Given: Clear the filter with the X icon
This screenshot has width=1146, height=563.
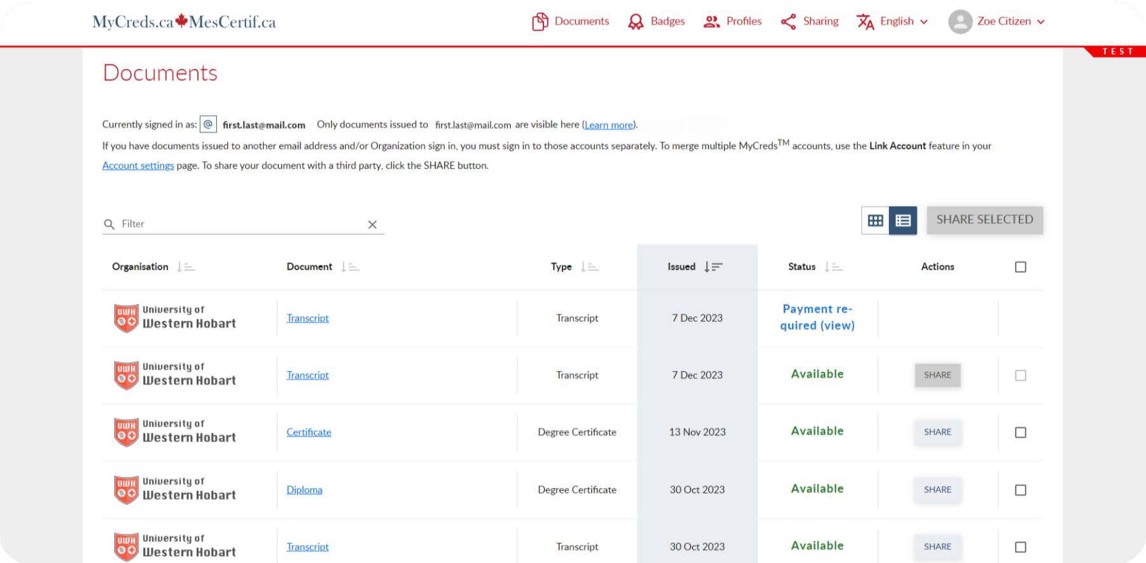Looking at the screenshot, I should [372, 225].
